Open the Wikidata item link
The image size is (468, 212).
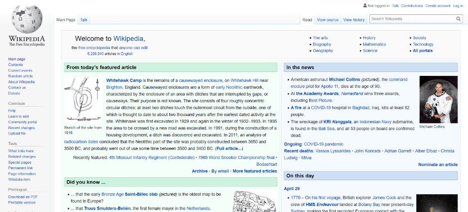point(19,180)
